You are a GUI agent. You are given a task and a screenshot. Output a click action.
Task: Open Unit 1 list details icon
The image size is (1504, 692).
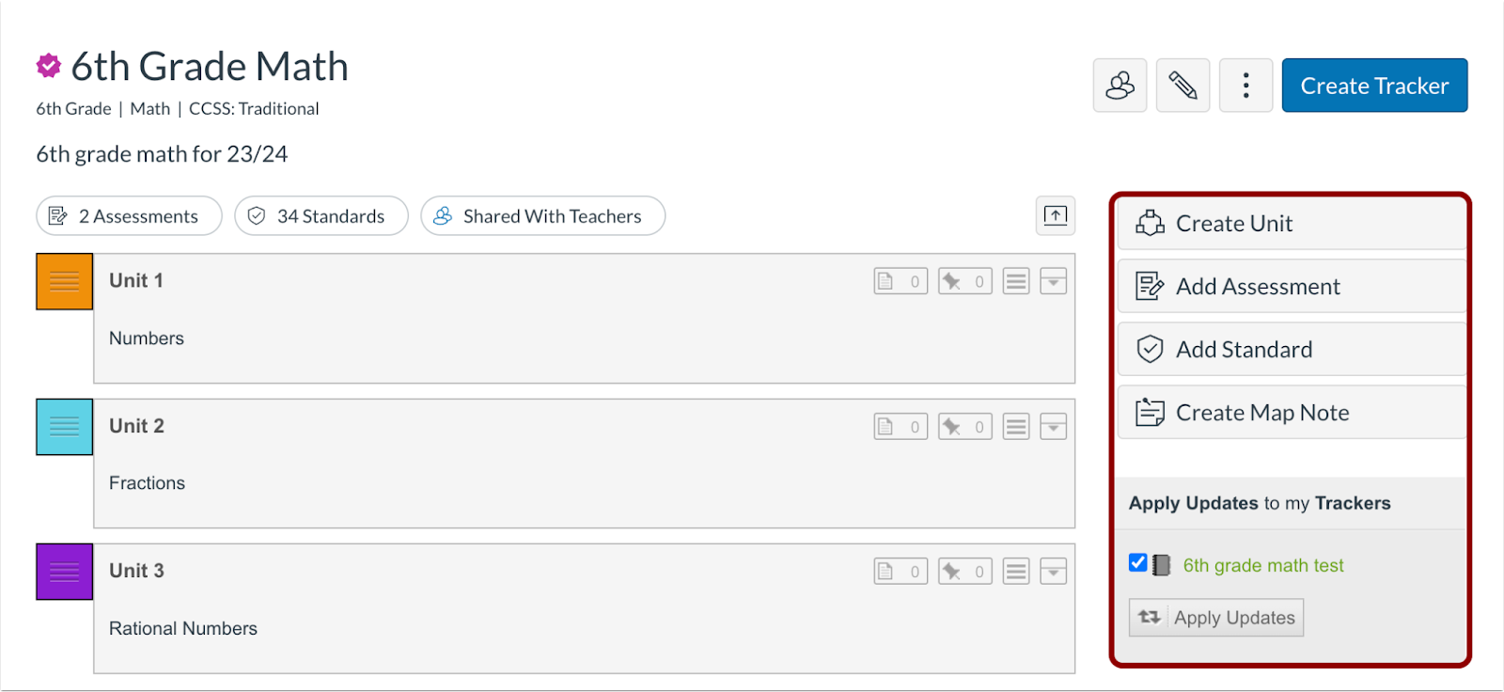pyautogui.click(x=1016, y=281)
